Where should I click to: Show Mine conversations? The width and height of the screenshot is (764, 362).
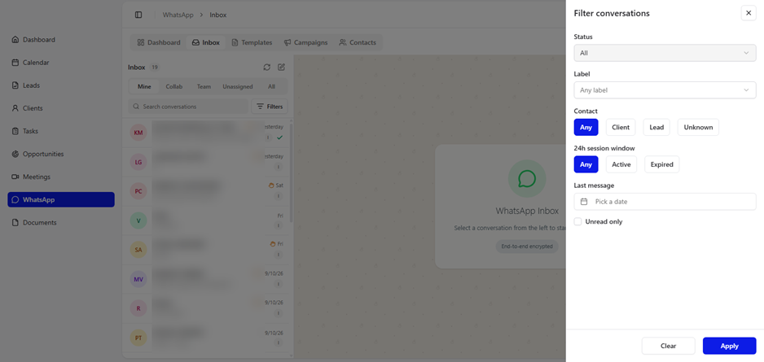[x=144, y=86]
